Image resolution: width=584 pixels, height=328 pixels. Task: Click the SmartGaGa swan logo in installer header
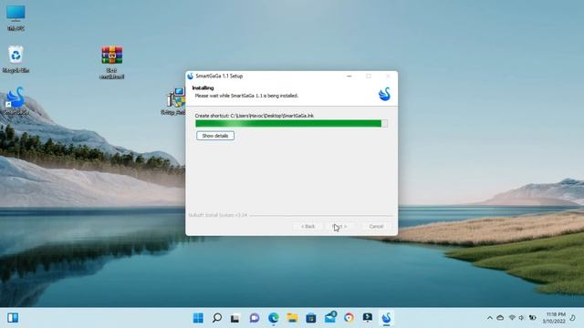pyautogui.click(x=384, y=94)
